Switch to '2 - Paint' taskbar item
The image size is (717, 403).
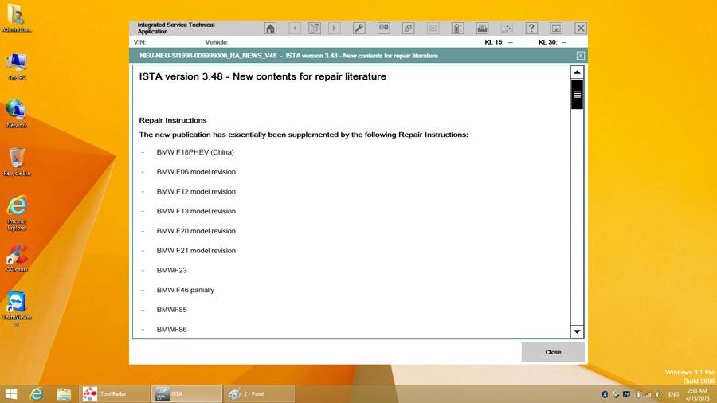click(x=259, y=394)
